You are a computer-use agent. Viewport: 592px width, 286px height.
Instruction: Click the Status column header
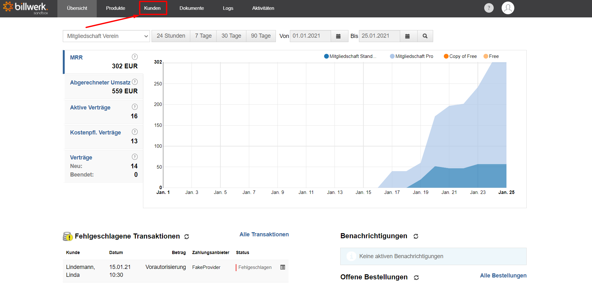tap(243, 252)
